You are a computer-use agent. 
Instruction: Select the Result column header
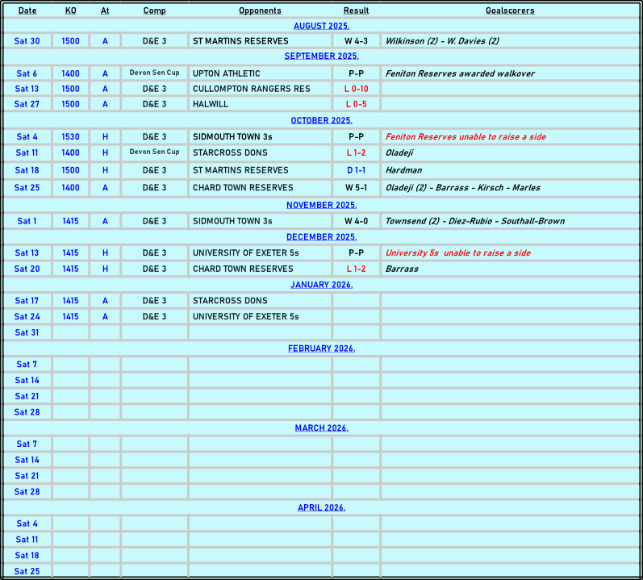[x=356, y=10]
